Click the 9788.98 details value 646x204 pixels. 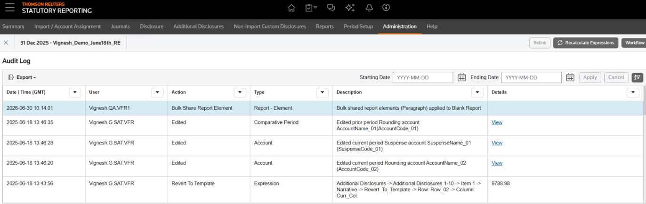coord(501,183)
